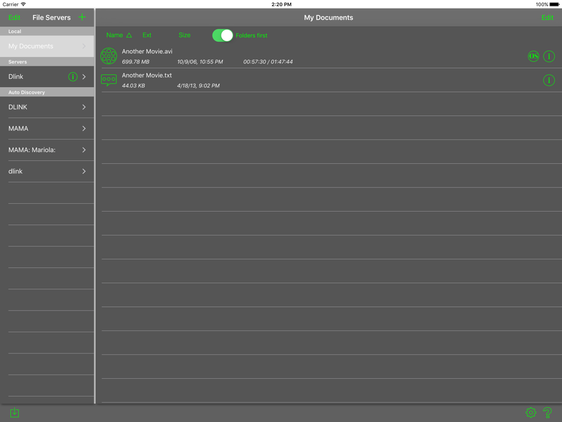Click date 10/9/06, 10:55 PM
Screen dimensions: 562x422
click(200, 62)
